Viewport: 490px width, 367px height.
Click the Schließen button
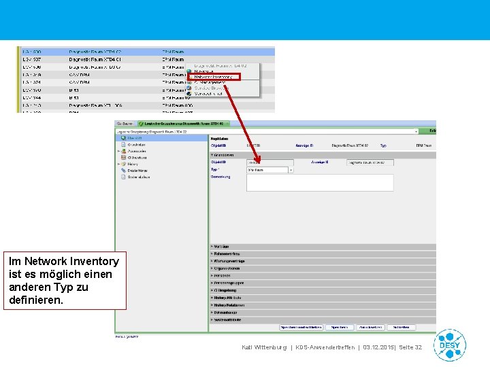click(402, 328)
